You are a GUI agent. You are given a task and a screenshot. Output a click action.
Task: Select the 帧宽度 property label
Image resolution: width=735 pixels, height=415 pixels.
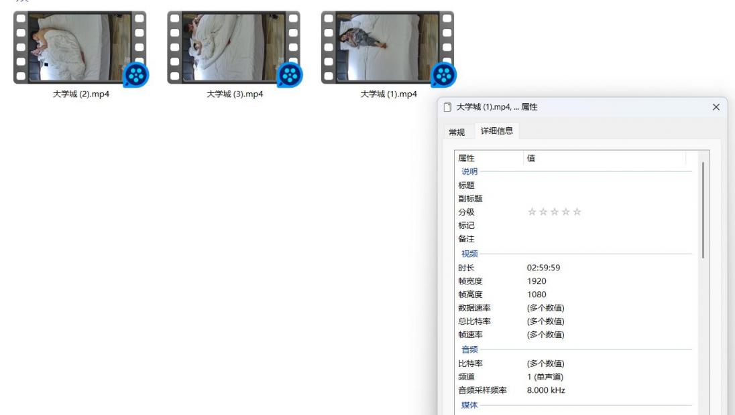tap(470, 281)
